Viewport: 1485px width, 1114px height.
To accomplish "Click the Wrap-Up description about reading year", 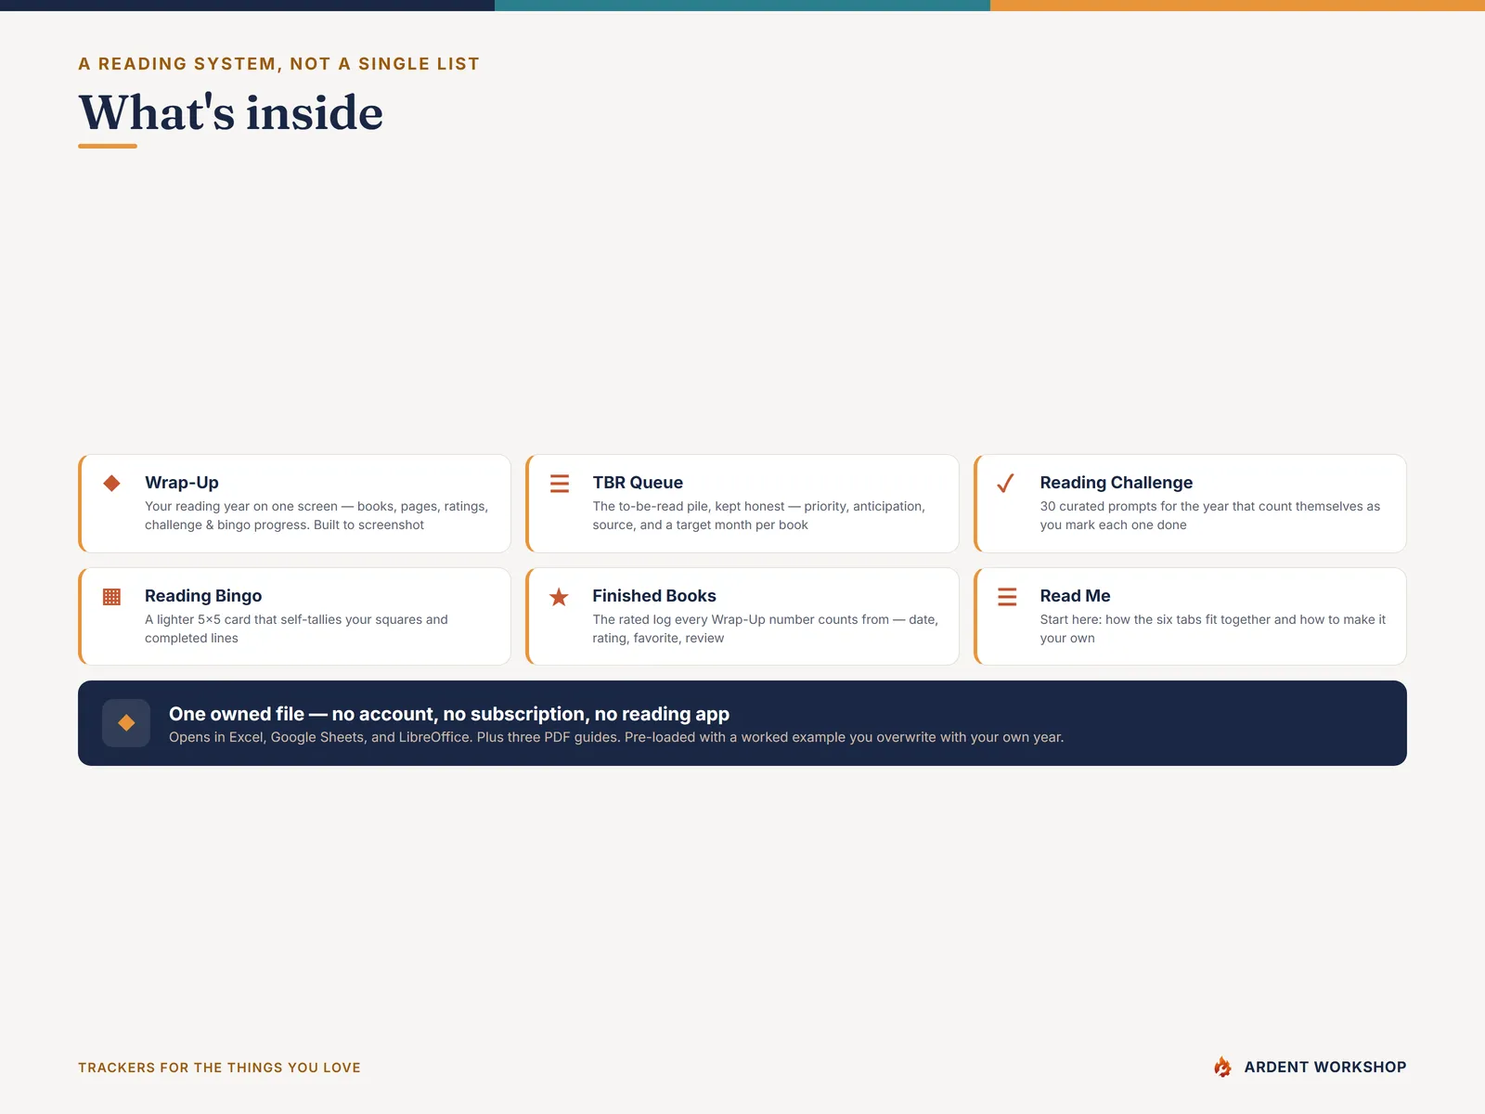I will [316, 515].
